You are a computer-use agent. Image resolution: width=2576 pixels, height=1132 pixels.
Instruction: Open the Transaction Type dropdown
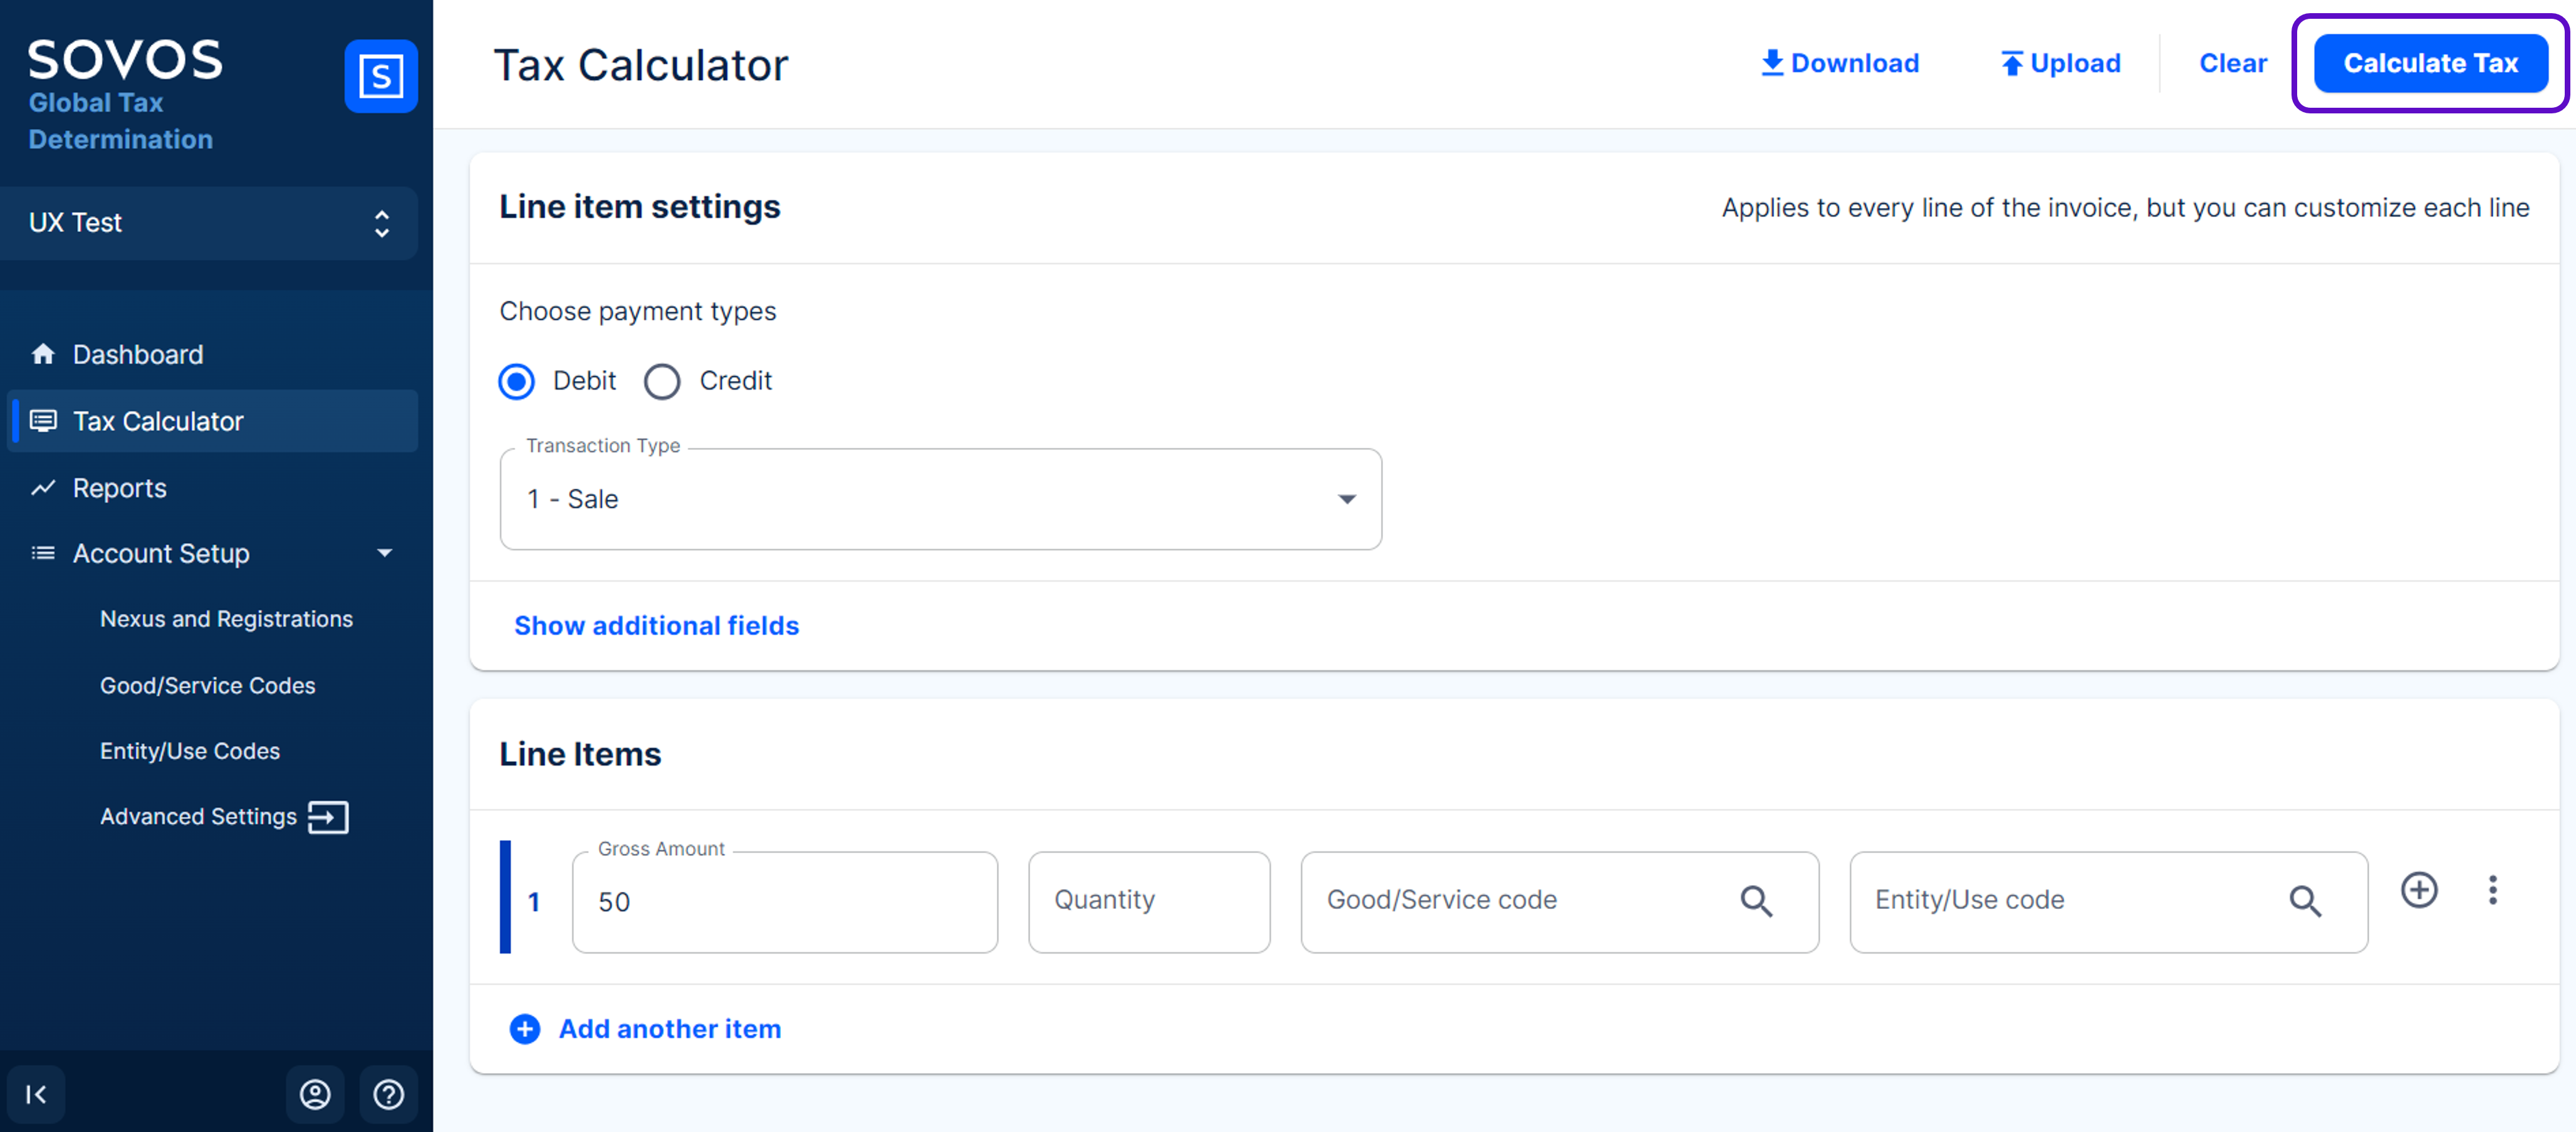click(x=940, y=499)
